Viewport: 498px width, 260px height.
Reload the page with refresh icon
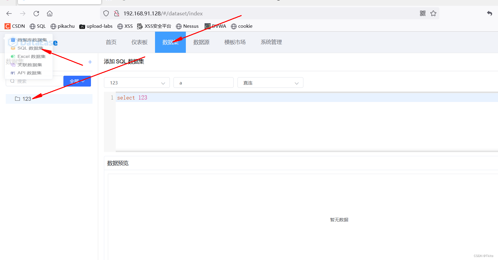[x=36, y=14]
